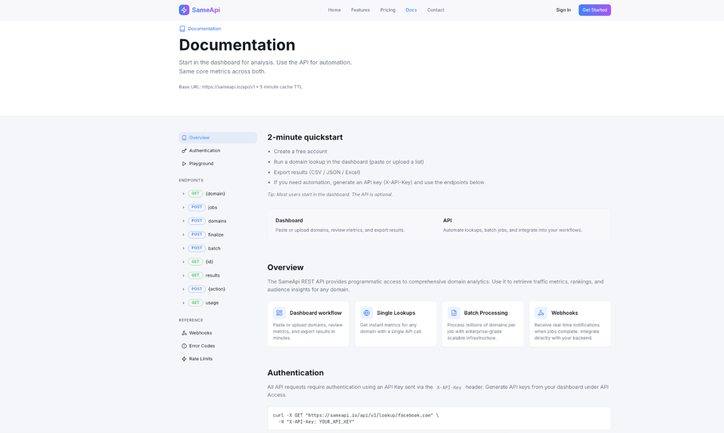Click the Documentation breadcrumb book icon
724x433 pixels.
point(182,28)
